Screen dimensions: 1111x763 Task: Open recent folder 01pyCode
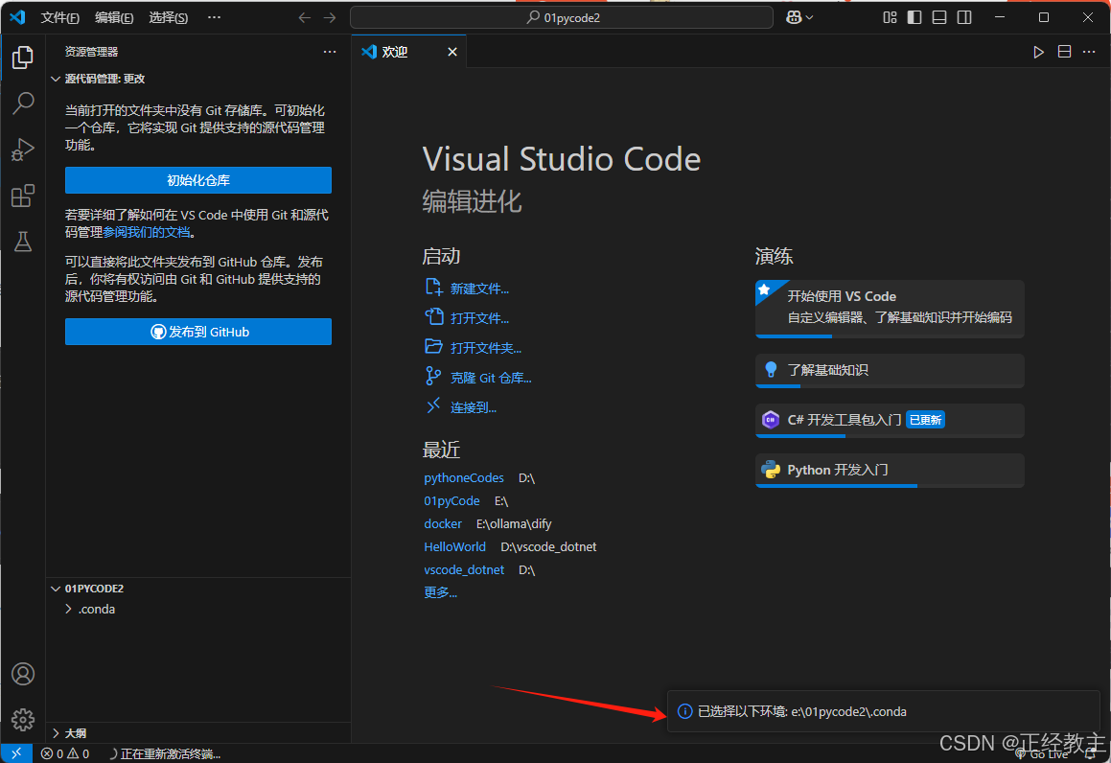click(451, 501)
